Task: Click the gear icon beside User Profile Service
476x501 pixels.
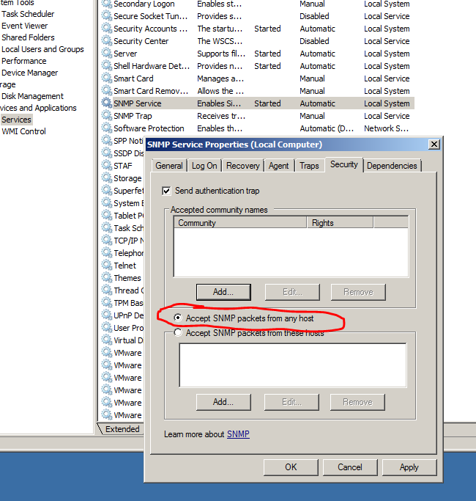Action: point(107,327)
